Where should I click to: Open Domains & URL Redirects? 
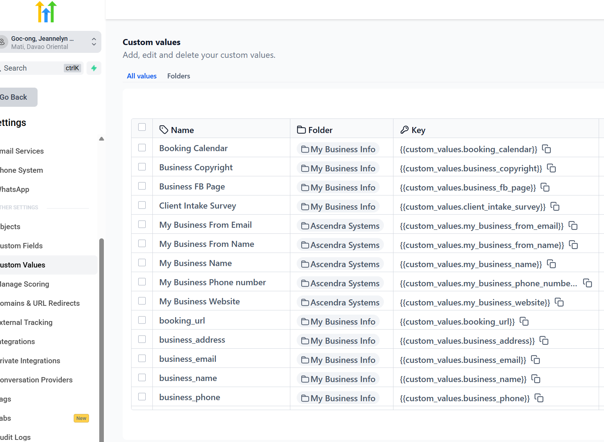(x=40, y=303)
